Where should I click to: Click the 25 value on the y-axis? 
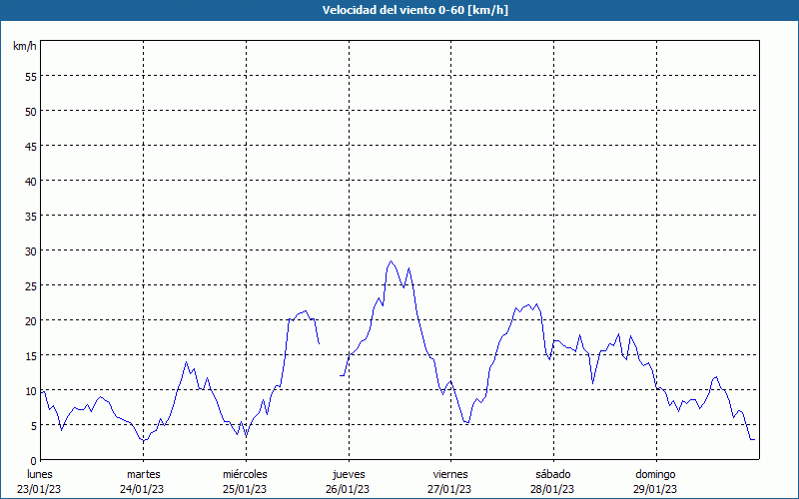pyautogui.click(x=31, y=286)
